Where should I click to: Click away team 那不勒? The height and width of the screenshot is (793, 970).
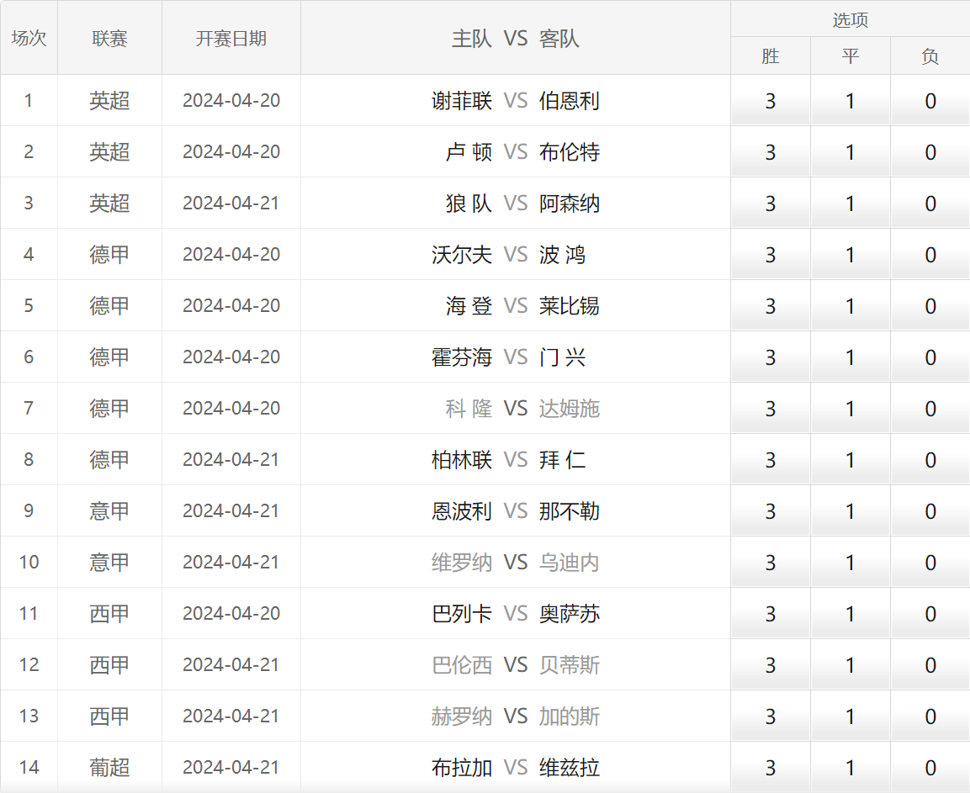coord(570,511)
